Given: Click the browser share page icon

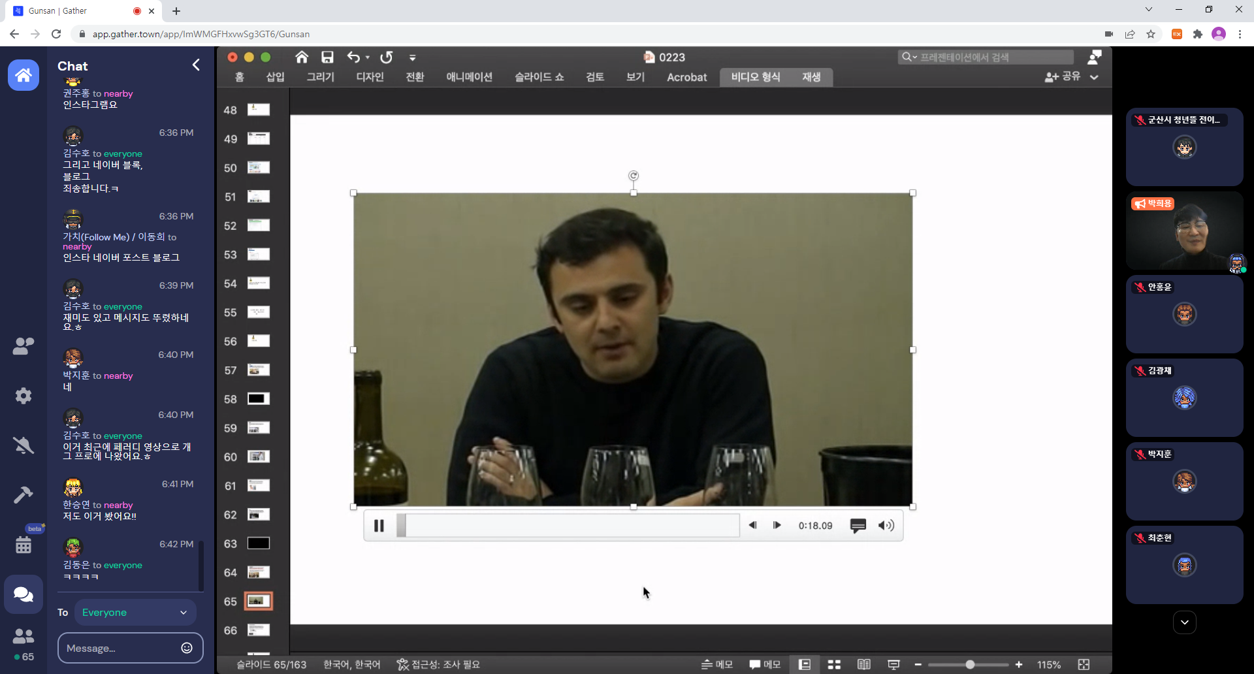Looking at the screenshot, I should (x=1130, y=34).
